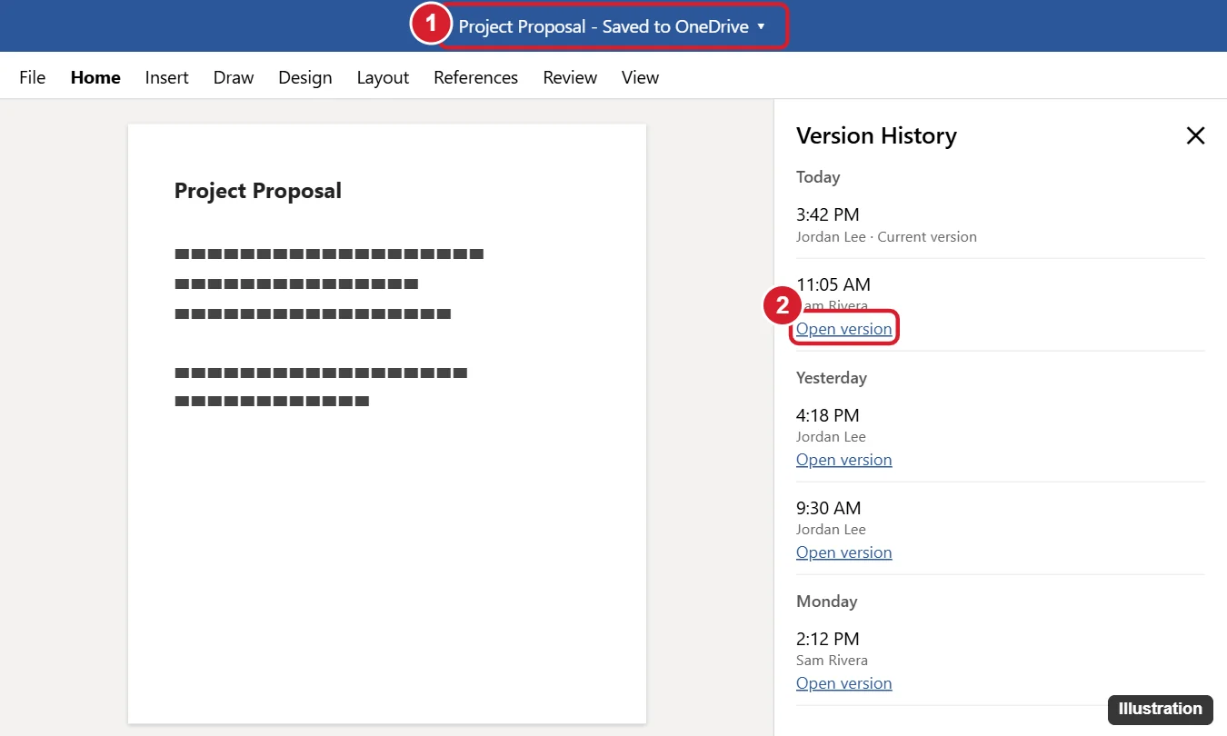Click the 2:12 PM timestamp
This screenshot has height=736, width=1227.
(827, 639)
